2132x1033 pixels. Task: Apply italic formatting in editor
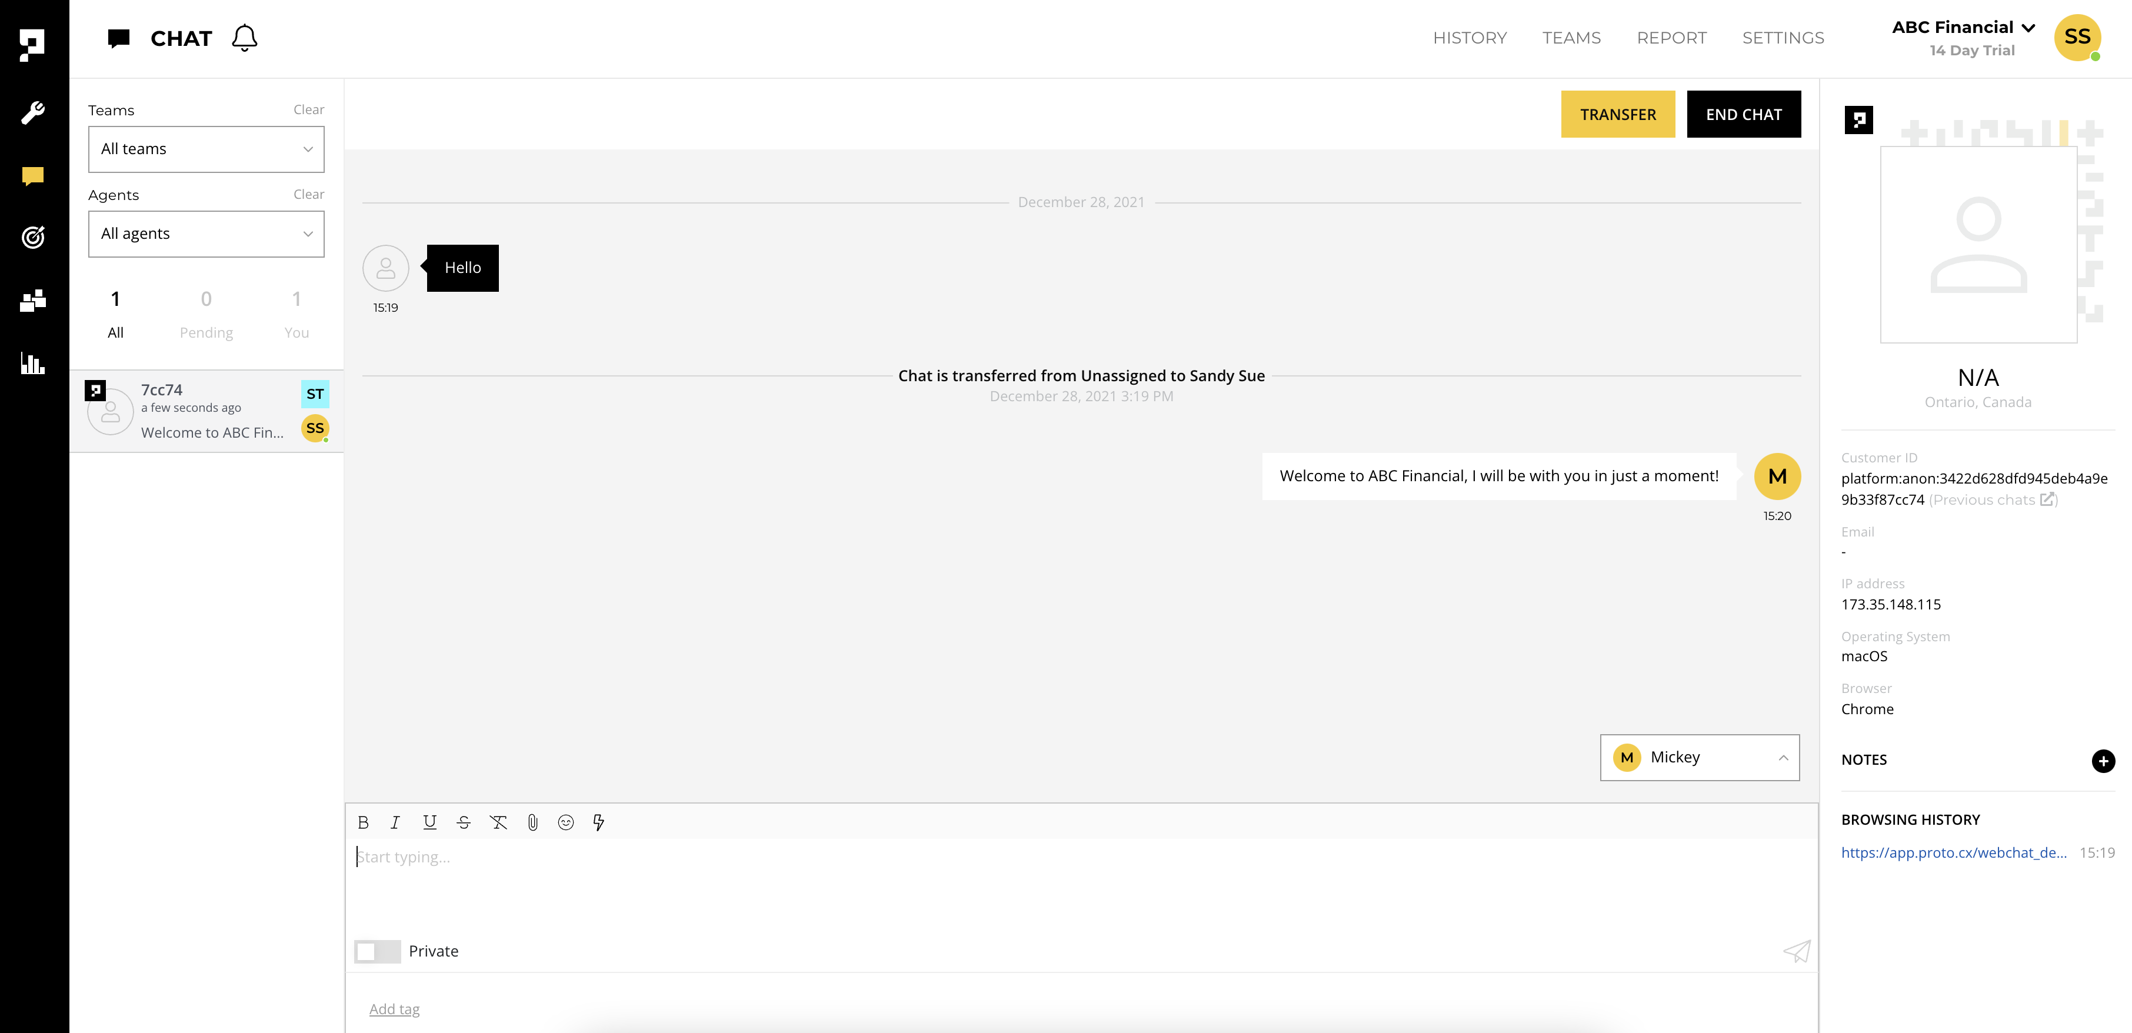[x=395, y=822]
